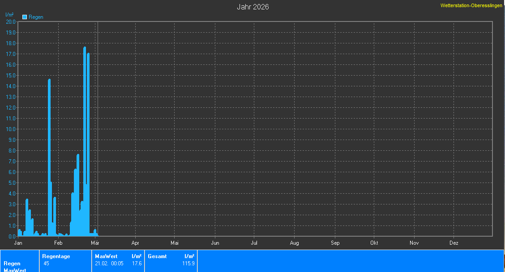Screen dimensions: 505x272
Task: Select the Regentage value 45
Action: coord(47,263)
